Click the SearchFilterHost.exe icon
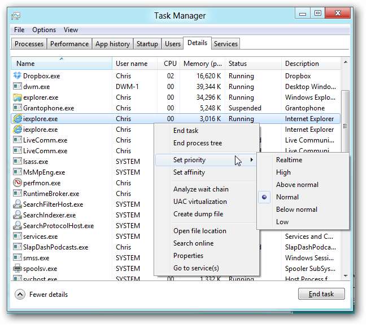The height and width of the screenshot is (325, 367). (18, 204)
